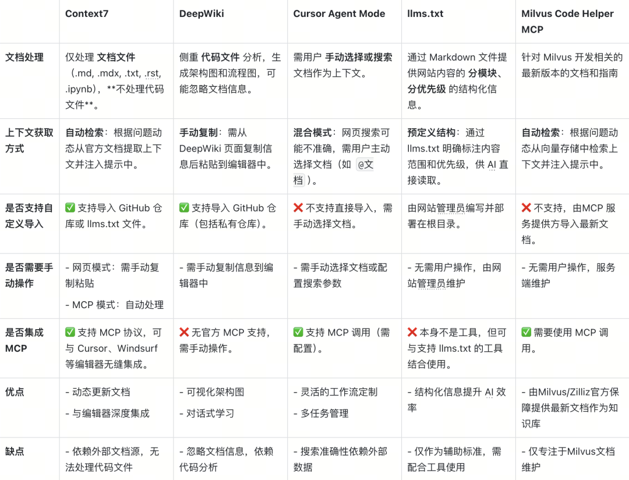Click the bold text 混合模式

coord(313,133)
